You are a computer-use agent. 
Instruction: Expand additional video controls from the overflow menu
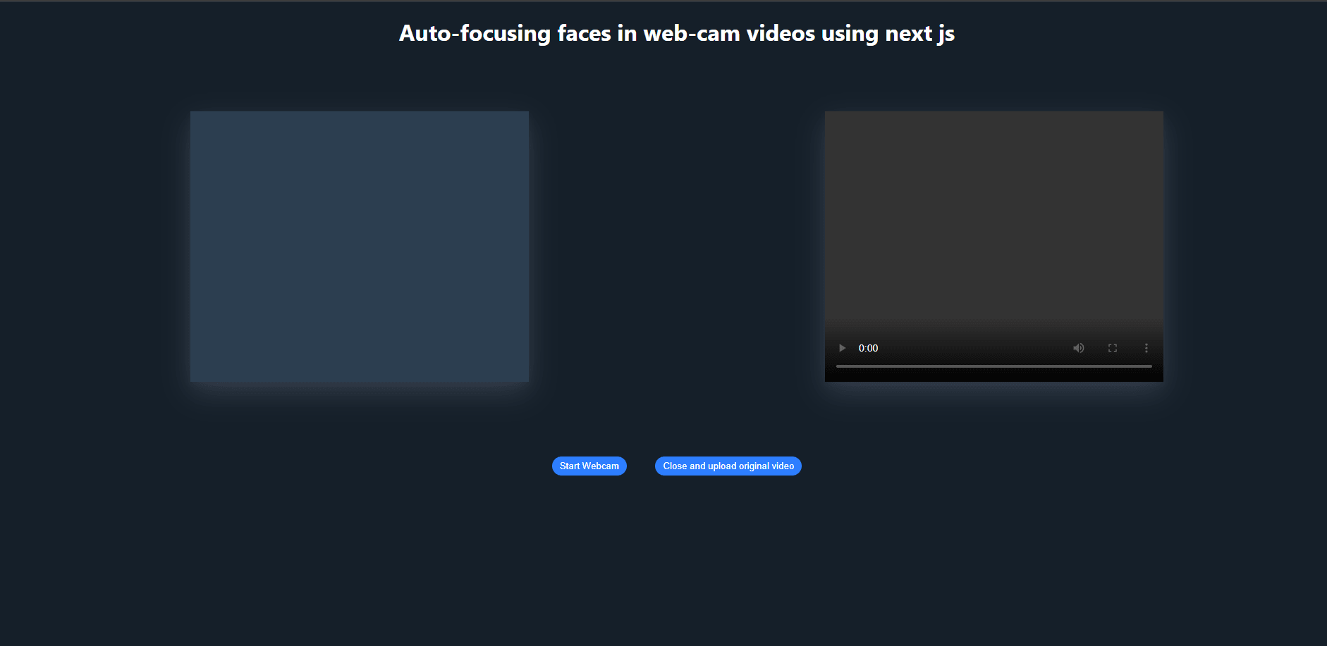pos(1146,347)
